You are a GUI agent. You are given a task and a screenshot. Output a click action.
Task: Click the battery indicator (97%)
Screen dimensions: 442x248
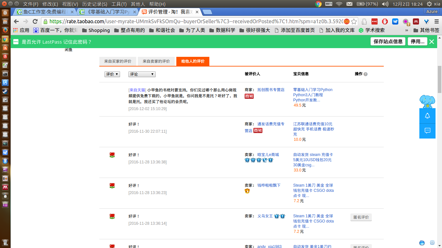click(367, 4)
